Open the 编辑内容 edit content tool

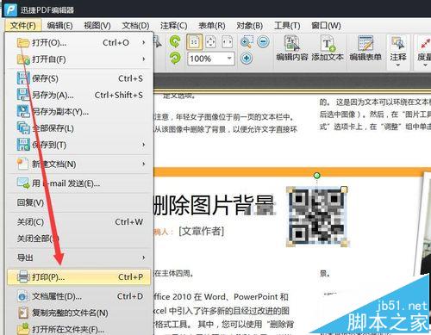click(292, 48)
